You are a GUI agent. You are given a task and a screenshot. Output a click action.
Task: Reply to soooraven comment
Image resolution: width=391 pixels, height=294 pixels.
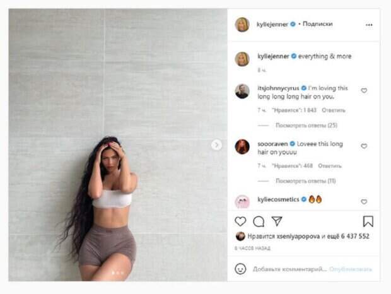point(330,166)
